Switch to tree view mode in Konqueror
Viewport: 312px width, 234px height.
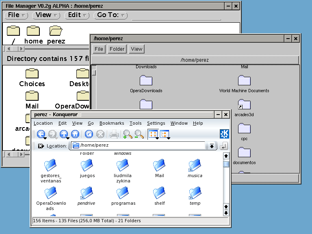(165, 134)
